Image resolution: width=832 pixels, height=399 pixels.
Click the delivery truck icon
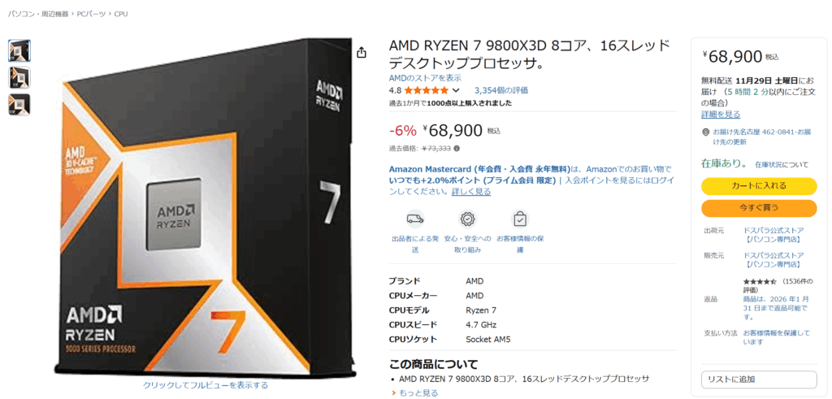coord(415,219)
